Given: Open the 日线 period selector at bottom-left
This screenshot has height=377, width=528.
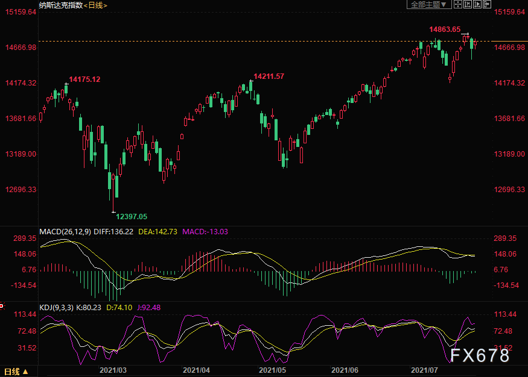Looking at the screenshot, I should pos(16,372).
